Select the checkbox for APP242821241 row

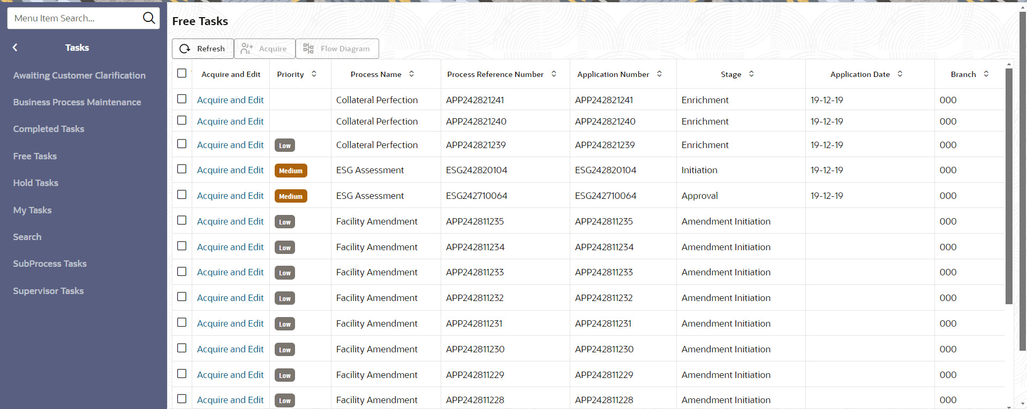coord(182,99)
